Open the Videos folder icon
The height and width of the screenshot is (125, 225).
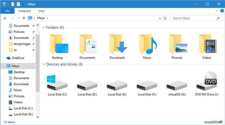click(x=208, y=44)
